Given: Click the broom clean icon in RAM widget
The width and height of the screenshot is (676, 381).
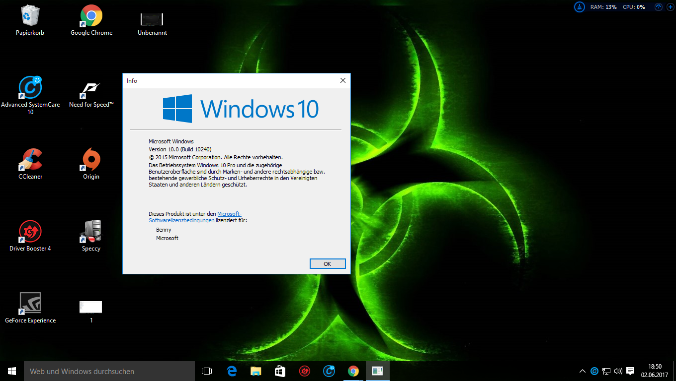Looking at the screenshot, I should click(580, 7).
